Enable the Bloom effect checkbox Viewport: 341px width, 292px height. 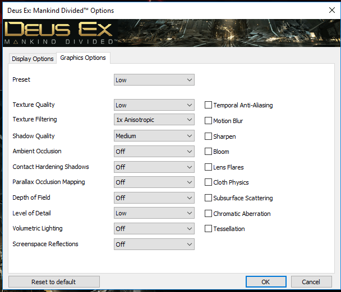click(209, 152)
